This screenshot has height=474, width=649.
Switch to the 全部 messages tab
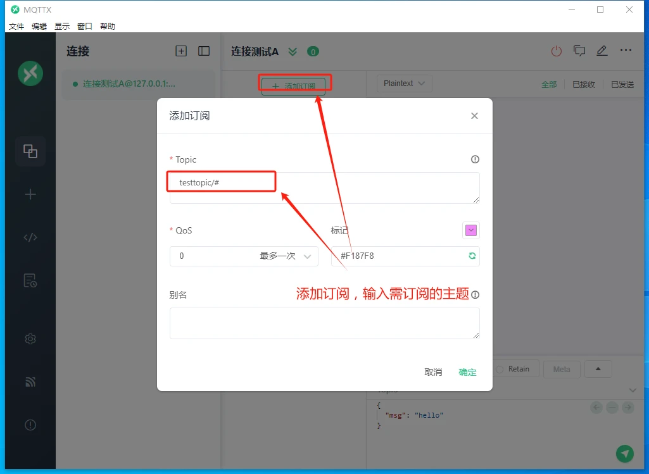549,84
